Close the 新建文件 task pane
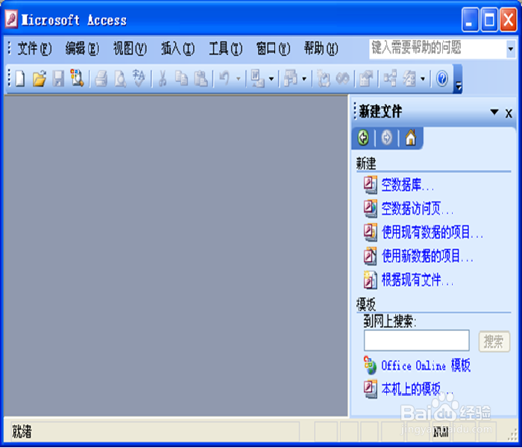Screen dimensions: 522x448 (509, 113)
